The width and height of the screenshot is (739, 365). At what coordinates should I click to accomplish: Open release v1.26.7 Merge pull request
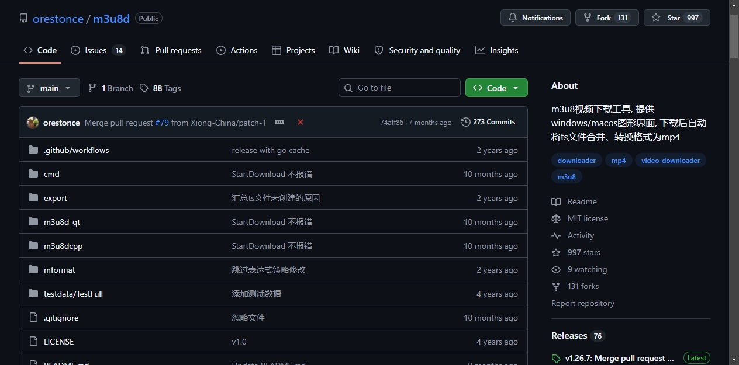point(619,358)
